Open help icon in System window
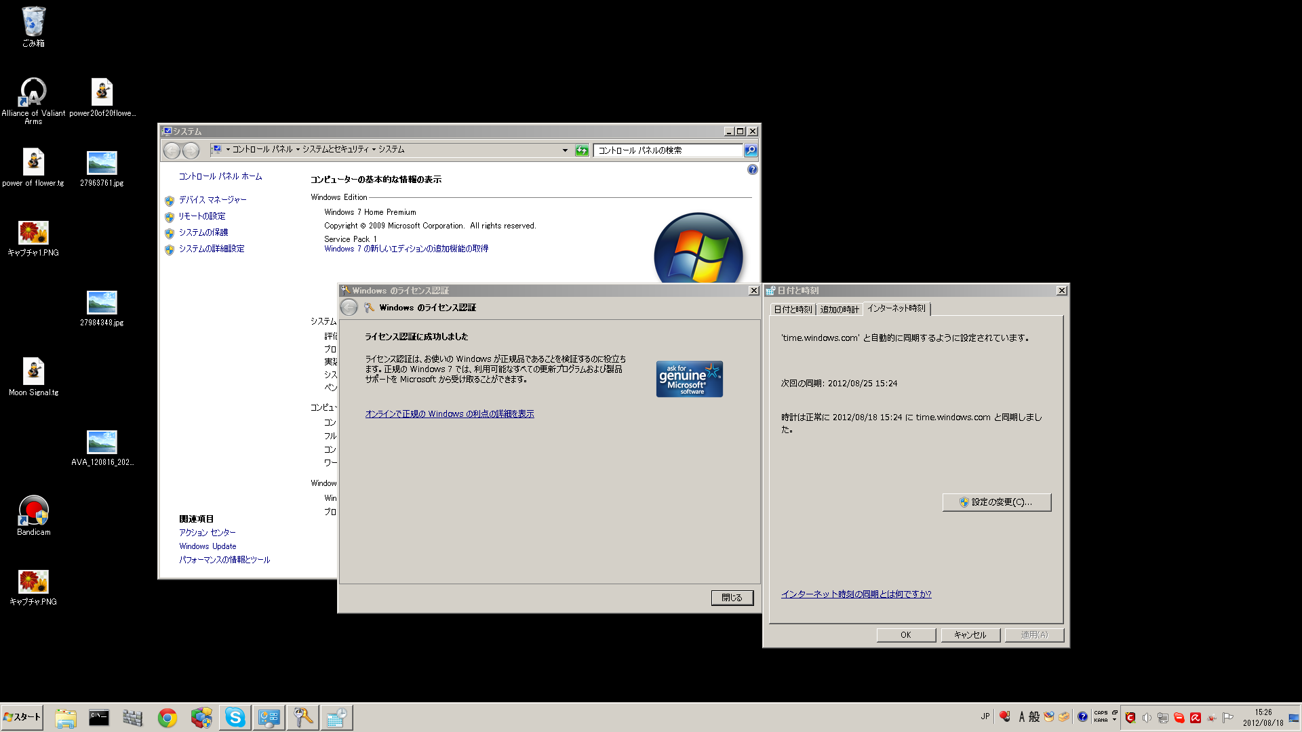Viewport: 1302px width, 732px height. 752,170
